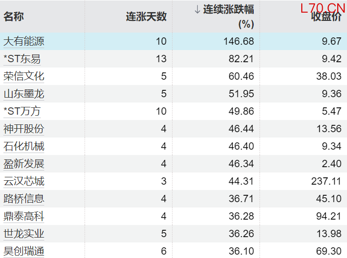Screen dimensions: 347x258
Task: Select the 146.68 percentage cell for 大有能源
Action: (x=238, y=41)
